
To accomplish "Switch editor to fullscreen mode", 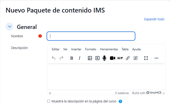I will point(146,58).
